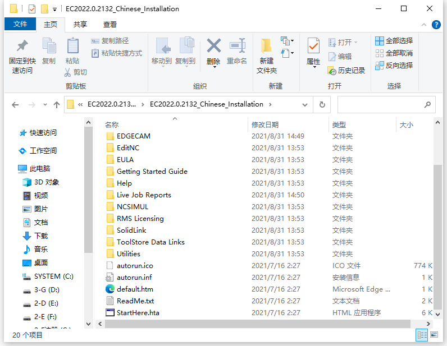The image size is (447, 346).
Task: Select the StartHere.hta file
Action: 133,313
